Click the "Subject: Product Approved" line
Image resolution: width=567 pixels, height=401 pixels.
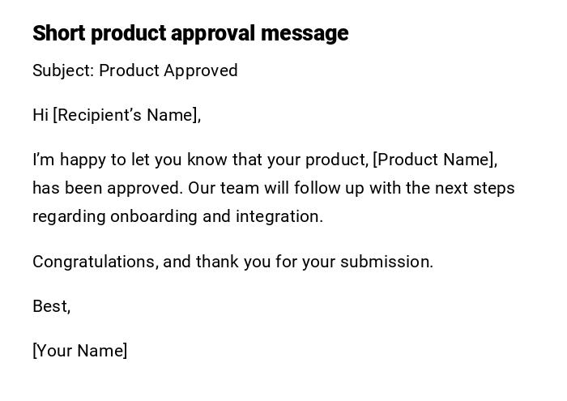tap(135, 70)
